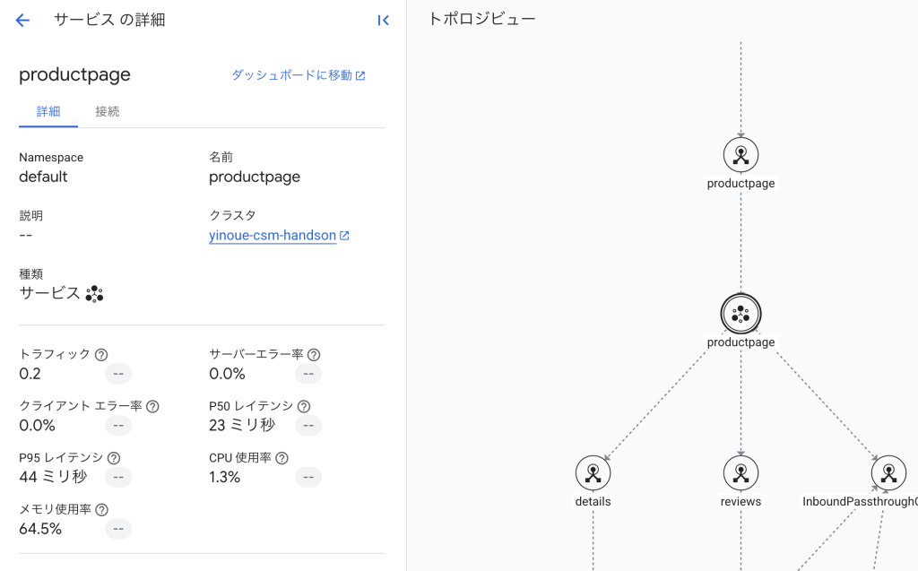Image resolution: width=918 pixels, height=571 pixels.
Task: Click the help icon beside CPU 使用率
Action: point(281,458)
